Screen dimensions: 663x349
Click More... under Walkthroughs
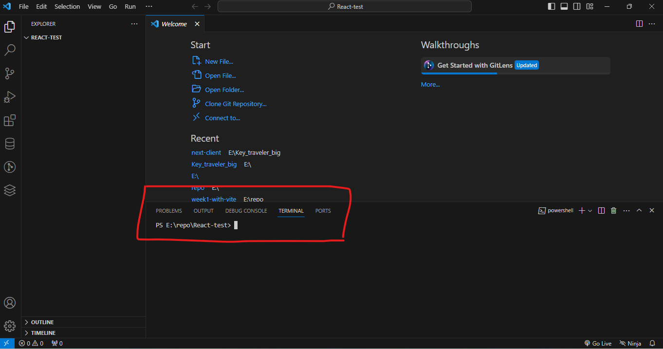[x=430, y=84]
